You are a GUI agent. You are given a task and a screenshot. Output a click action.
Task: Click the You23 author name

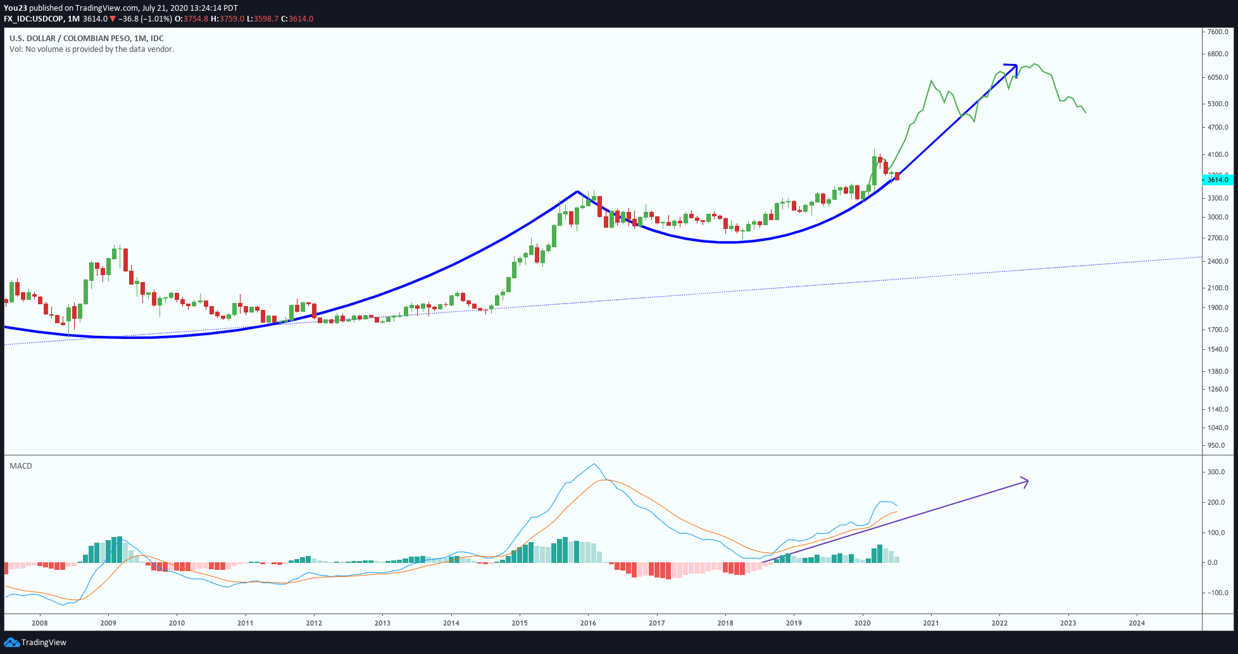[x=15, y=8]
